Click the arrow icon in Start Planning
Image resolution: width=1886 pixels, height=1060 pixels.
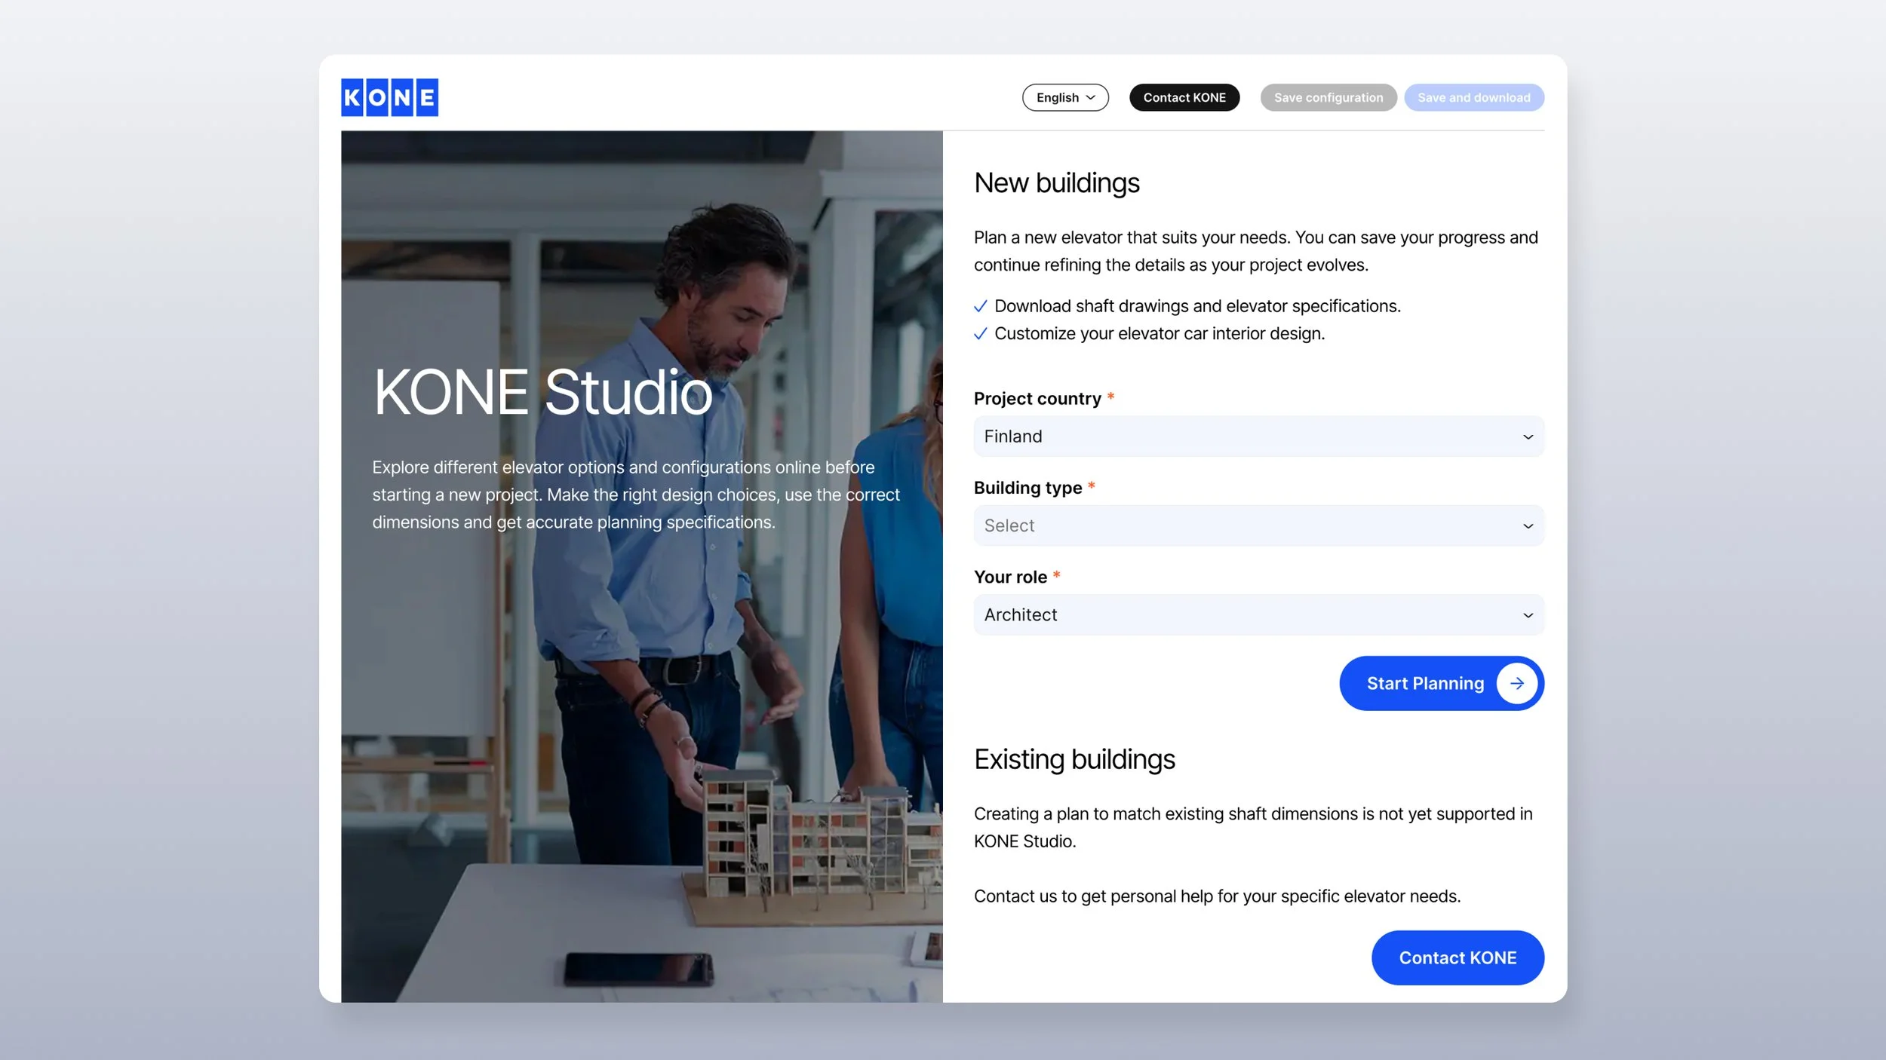1516,683
